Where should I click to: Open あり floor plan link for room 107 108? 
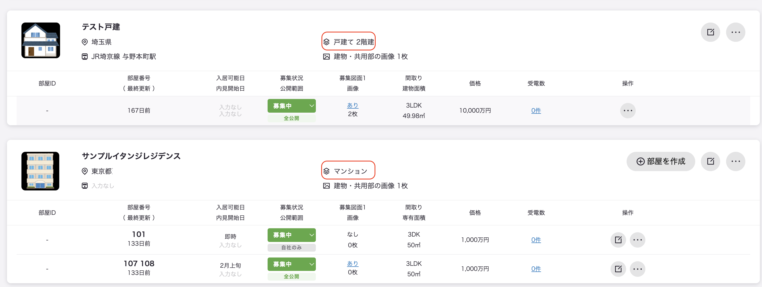353,263
